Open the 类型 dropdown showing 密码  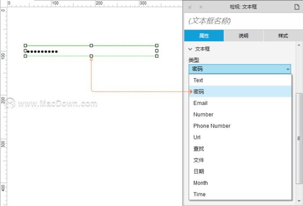pyautogui.click(x=240, y=69)
